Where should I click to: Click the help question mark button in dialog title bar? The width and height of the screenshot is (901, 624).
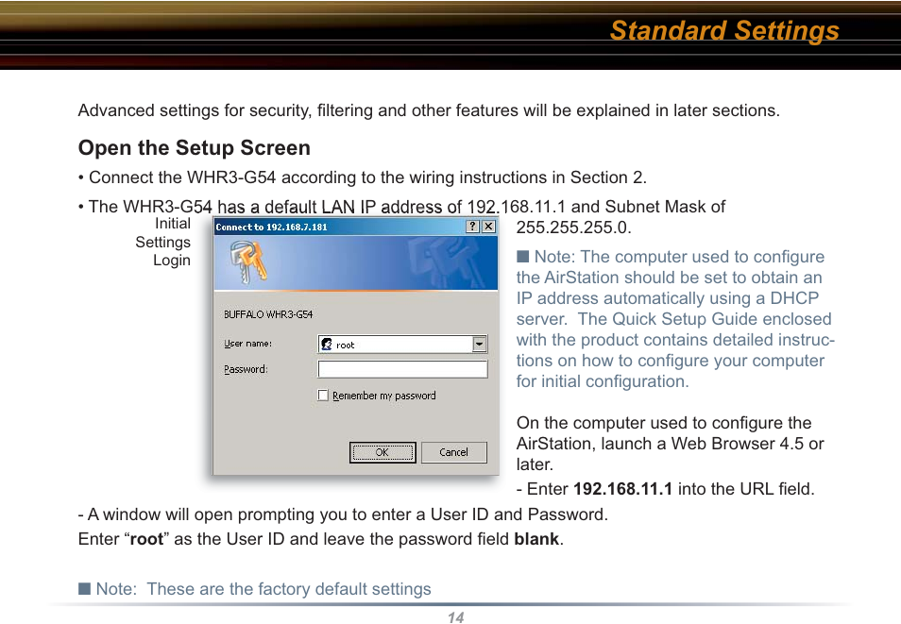tap(472, 227)
